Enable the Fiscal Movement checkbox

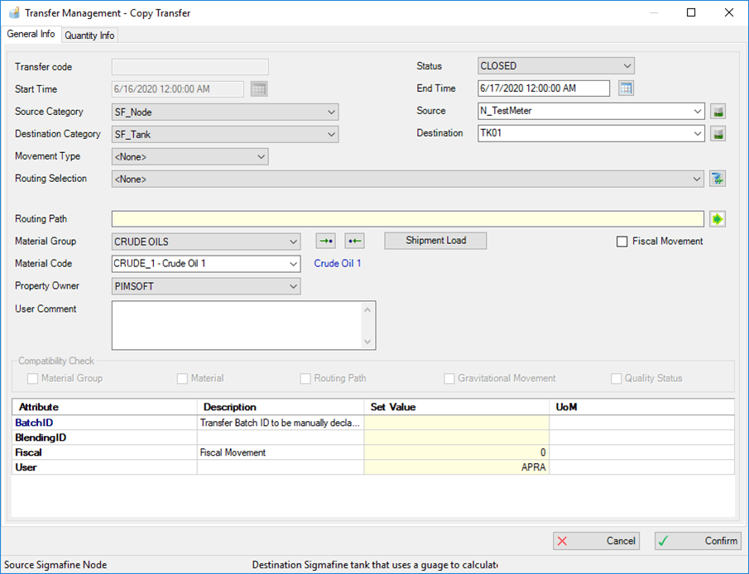click(622, 242)
